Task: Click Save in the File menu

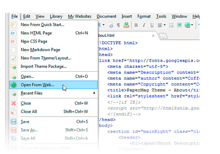Action: click(x=53, y=122)
